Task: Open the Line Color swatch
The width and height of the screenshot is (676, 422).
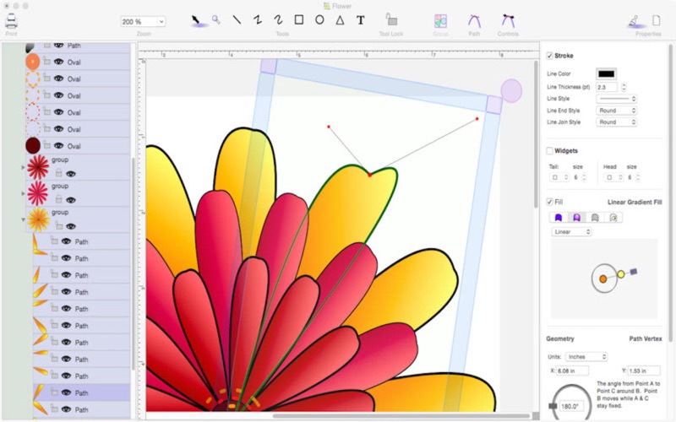Action: [606, 73]
